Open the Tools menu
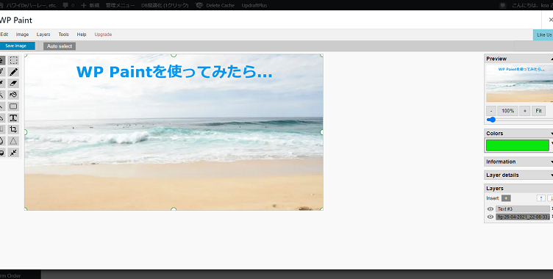The image size is (553, 279). pyautogui.click(x=63, y=35)
